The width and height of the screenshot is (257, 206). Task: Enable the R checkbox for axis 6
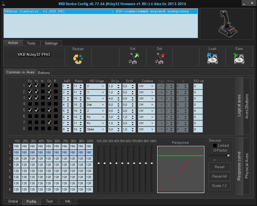click(x=56, y=116)
